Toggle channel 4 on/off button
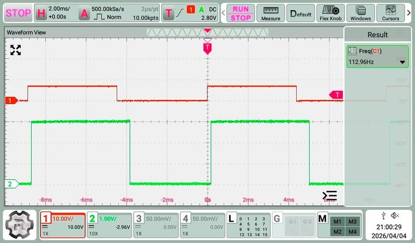This screenshot has width=415, height=243. click(x=185, y=219)
